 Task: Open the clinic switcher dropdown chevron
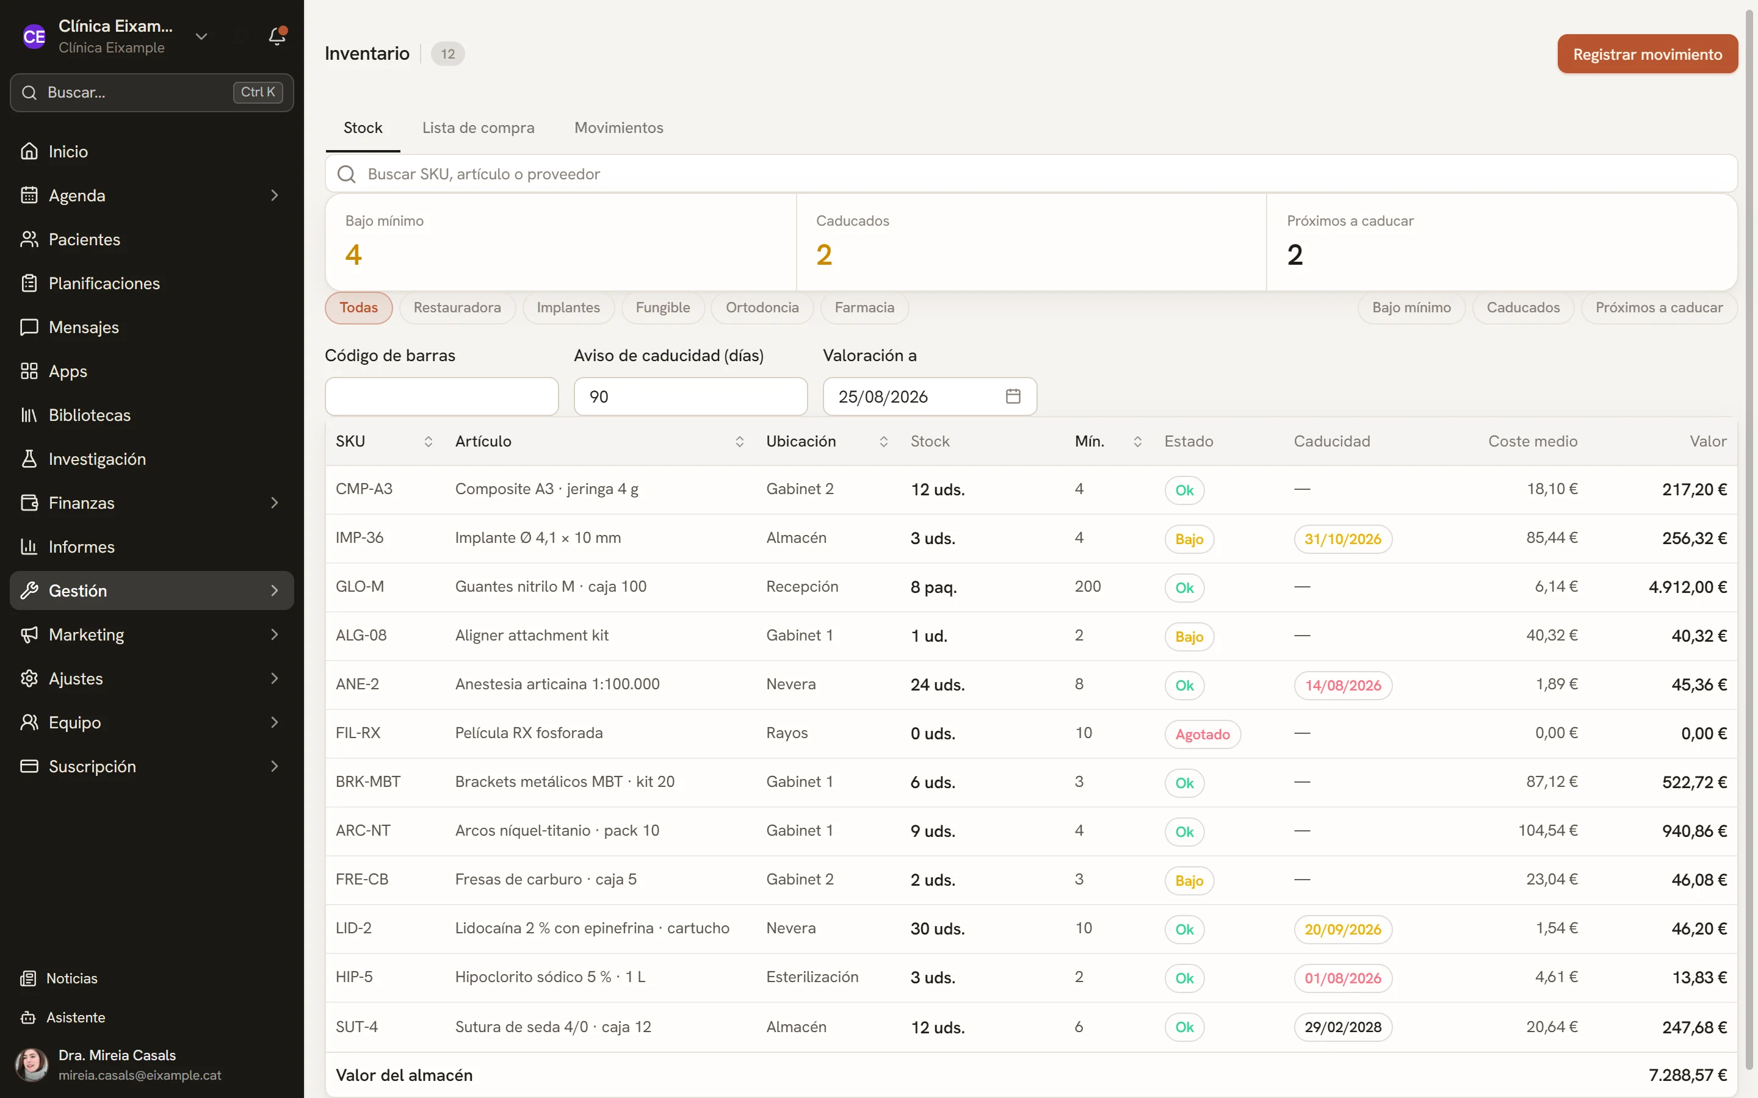[x=201, y=37]
